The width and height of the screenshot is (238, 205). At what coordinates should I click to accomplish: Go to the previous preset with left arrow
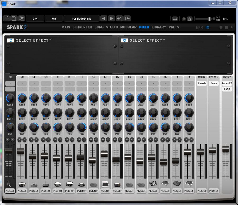tap(104, 18)
